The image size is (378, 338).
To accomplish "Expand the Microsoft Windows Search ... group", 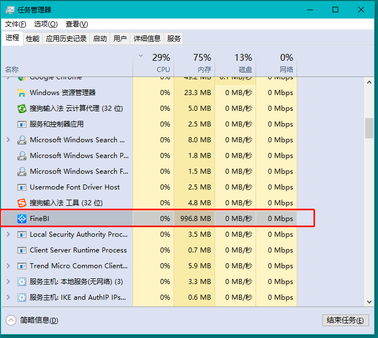I will pyautogui.click(x=8, y=140).
